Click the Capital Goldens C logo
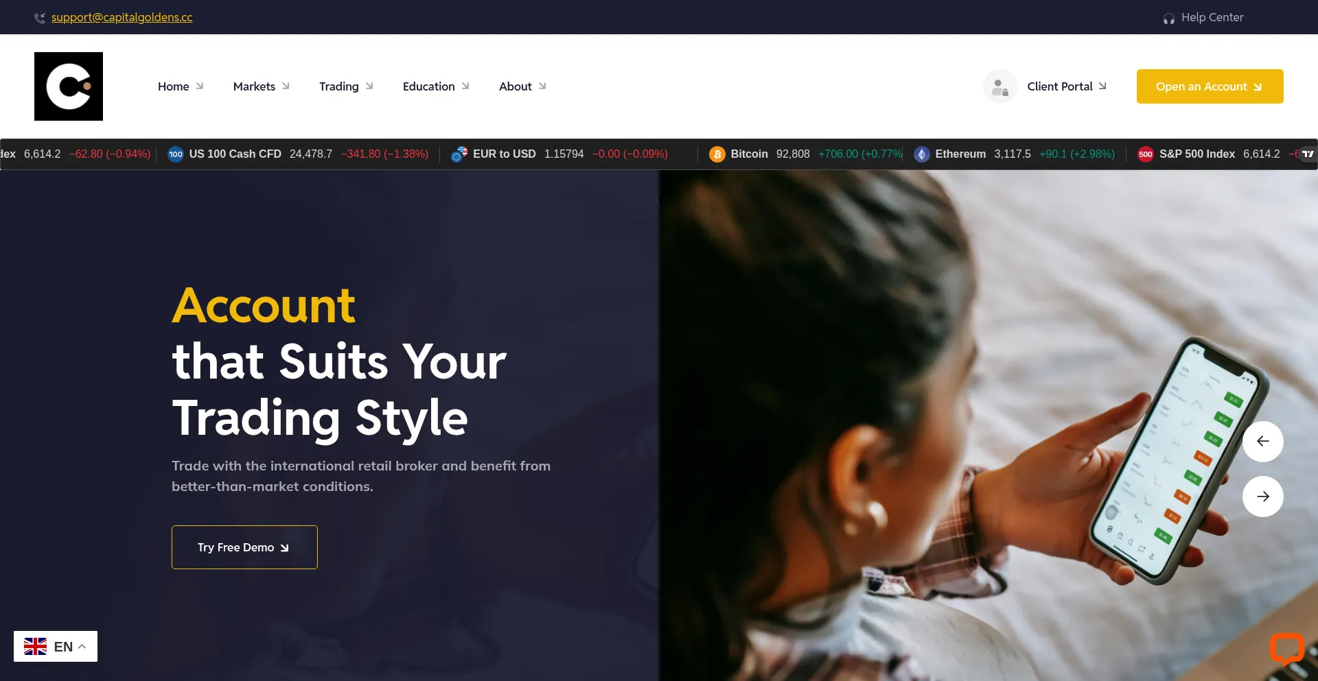Image resolution: width=1318 pixels, height=681 pixels. (69, 86)
